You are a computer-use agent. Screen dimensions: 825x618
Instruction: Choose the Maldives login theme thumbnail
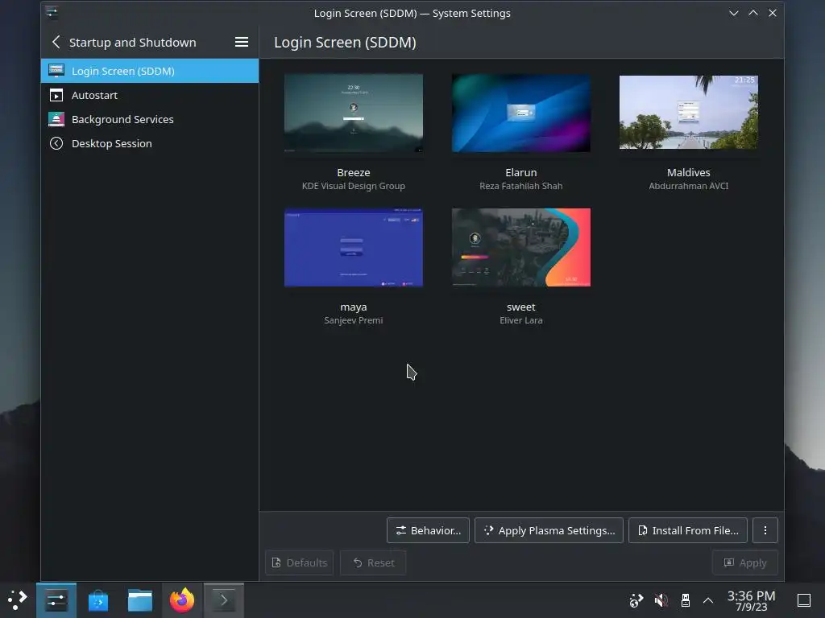688,112
